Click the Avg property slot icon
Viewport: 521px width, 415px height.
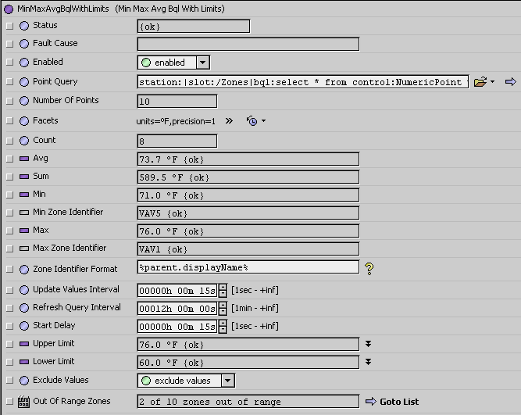point(24,159)
